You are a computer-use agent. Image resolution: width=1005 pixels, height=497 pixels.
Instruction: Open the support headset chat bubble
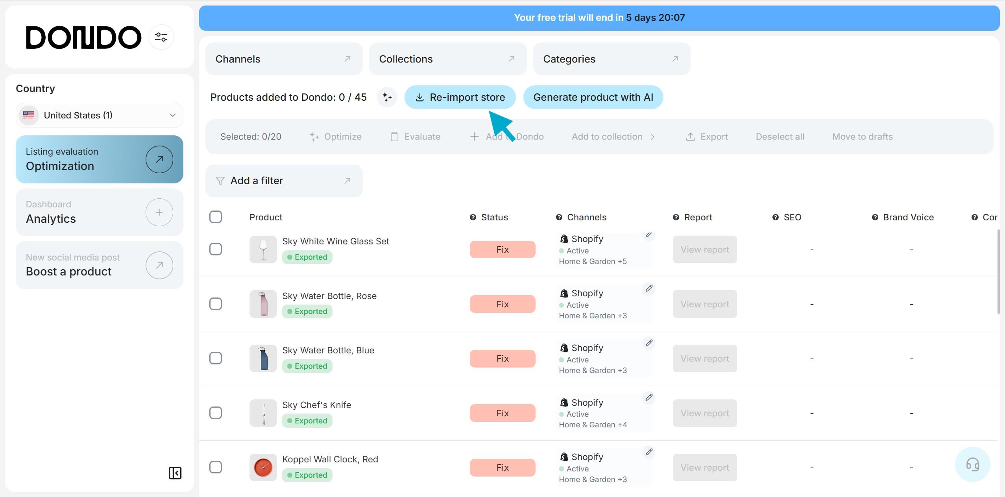click(x=972, y=464)
